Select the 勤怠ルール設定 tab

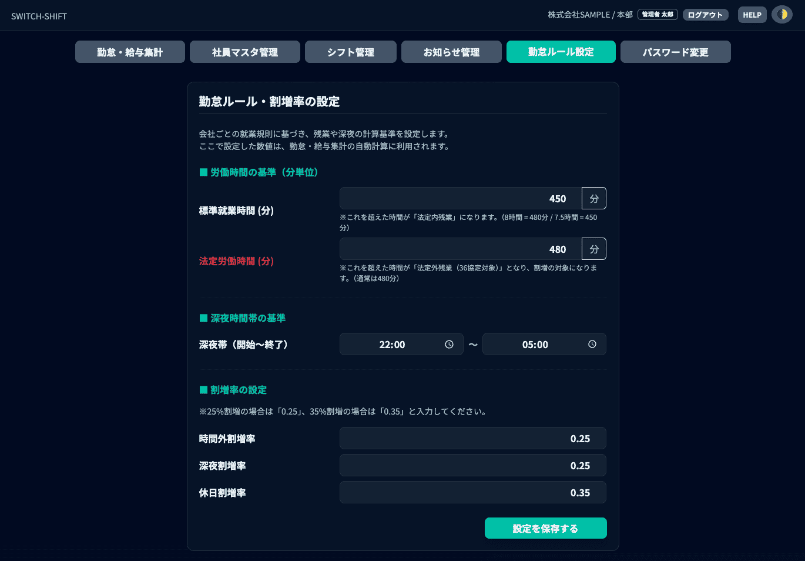561,52
